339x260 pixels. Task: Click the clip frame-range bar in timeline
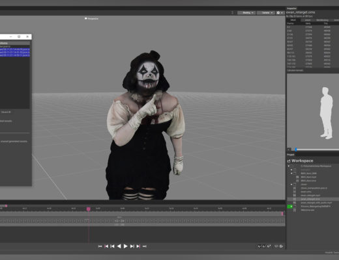click(x=142, y=221)
